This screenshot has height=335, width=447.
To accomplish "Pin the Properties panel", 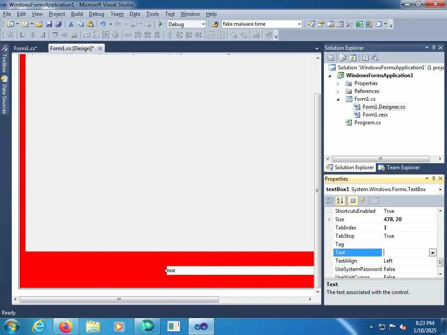I will 433,178.
